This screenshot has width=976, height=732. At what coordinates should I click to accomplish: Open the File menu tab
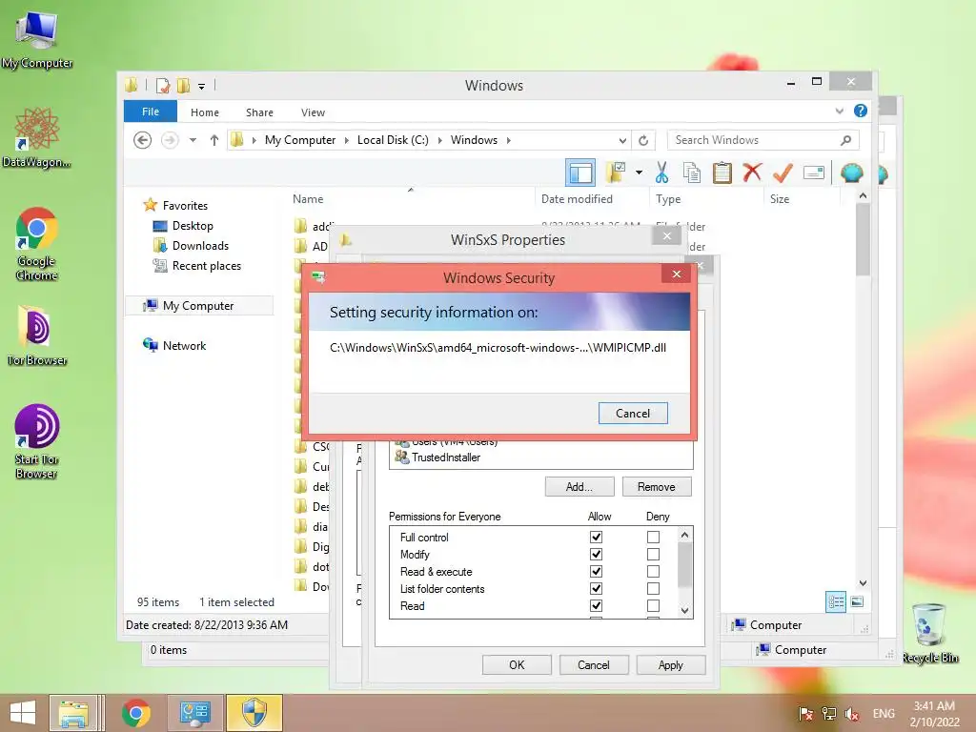pos(150,112)
